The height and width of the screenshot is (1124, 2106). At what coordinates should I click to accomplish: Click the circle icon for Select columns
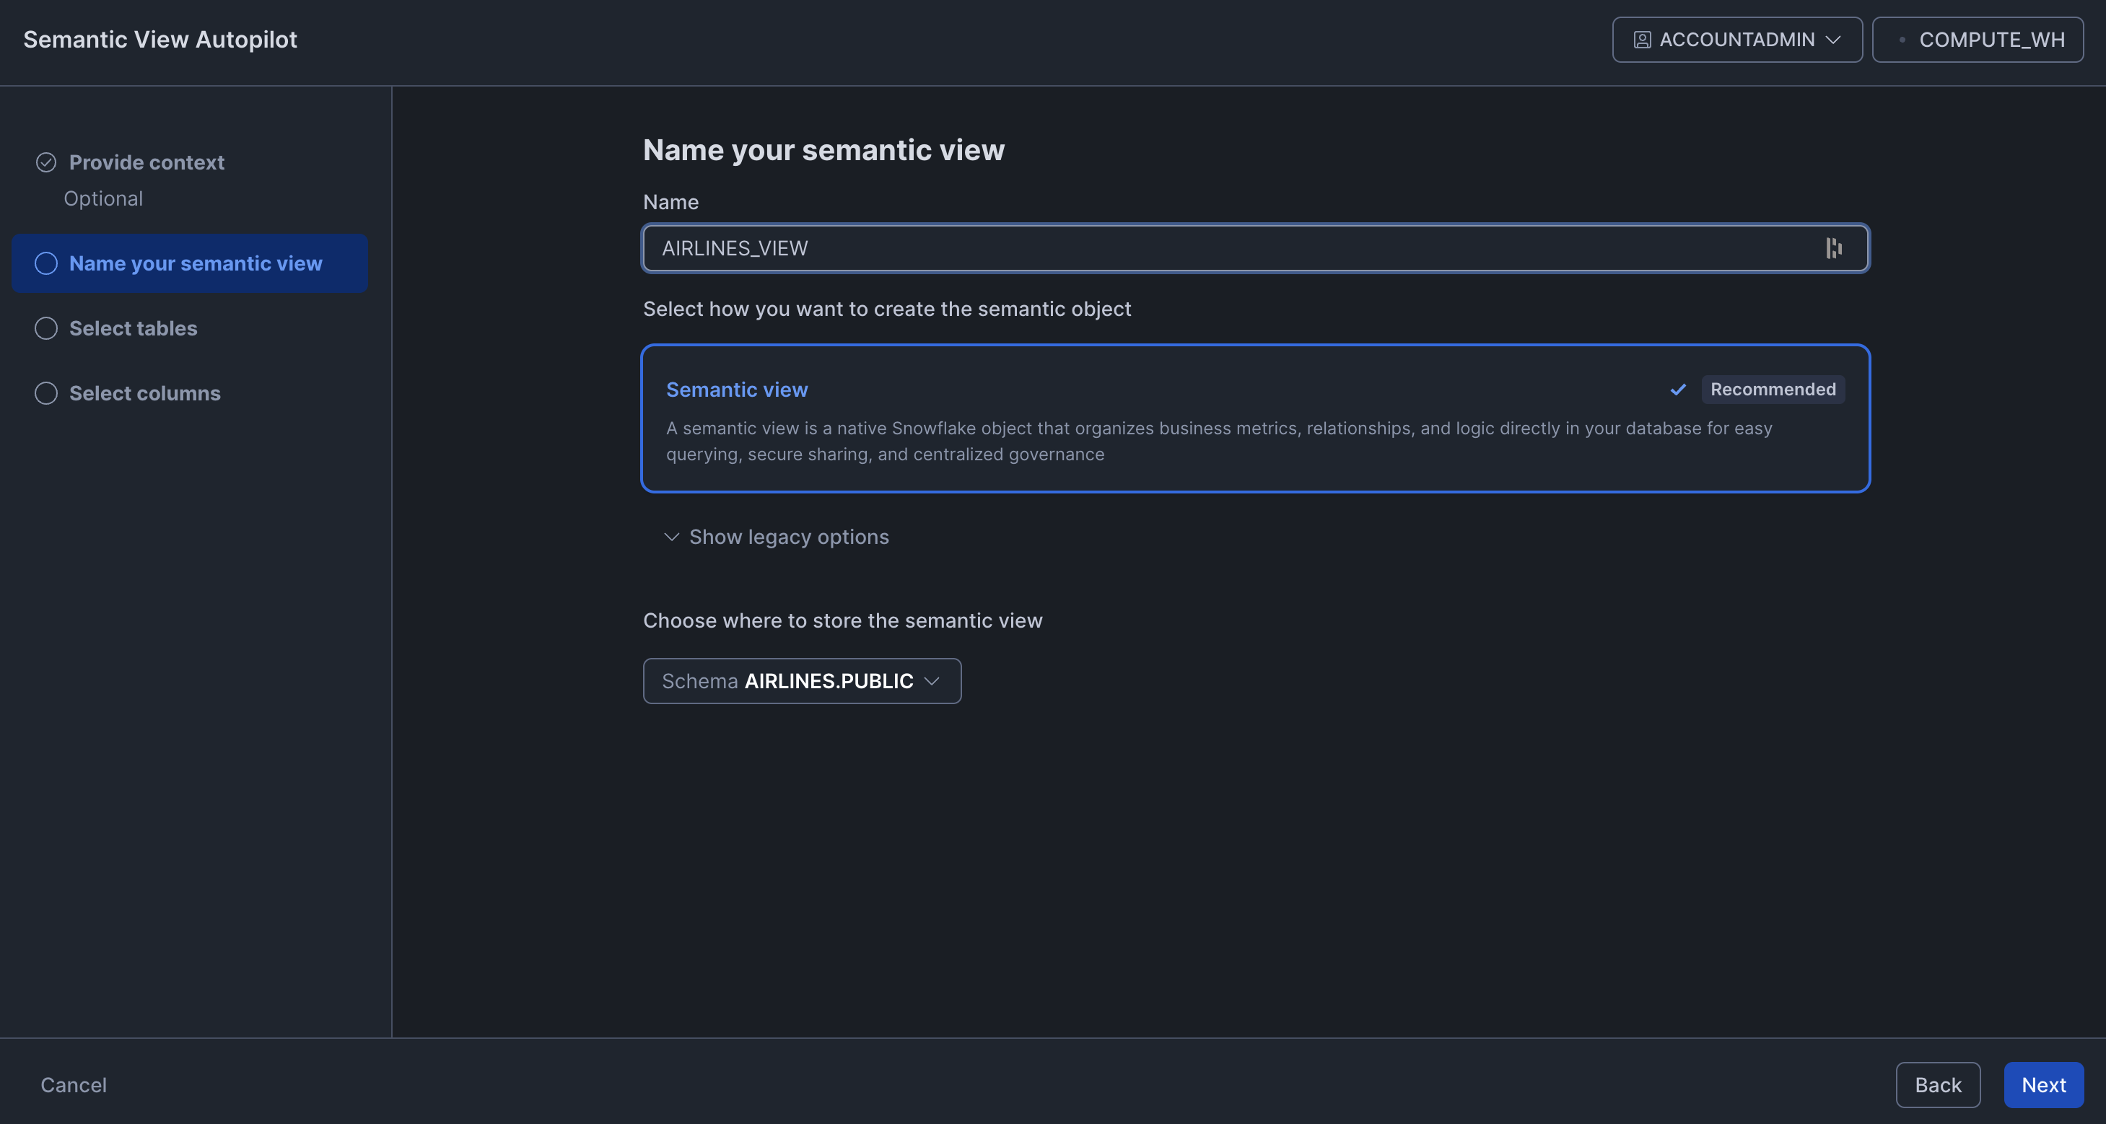tap(45, 393)
